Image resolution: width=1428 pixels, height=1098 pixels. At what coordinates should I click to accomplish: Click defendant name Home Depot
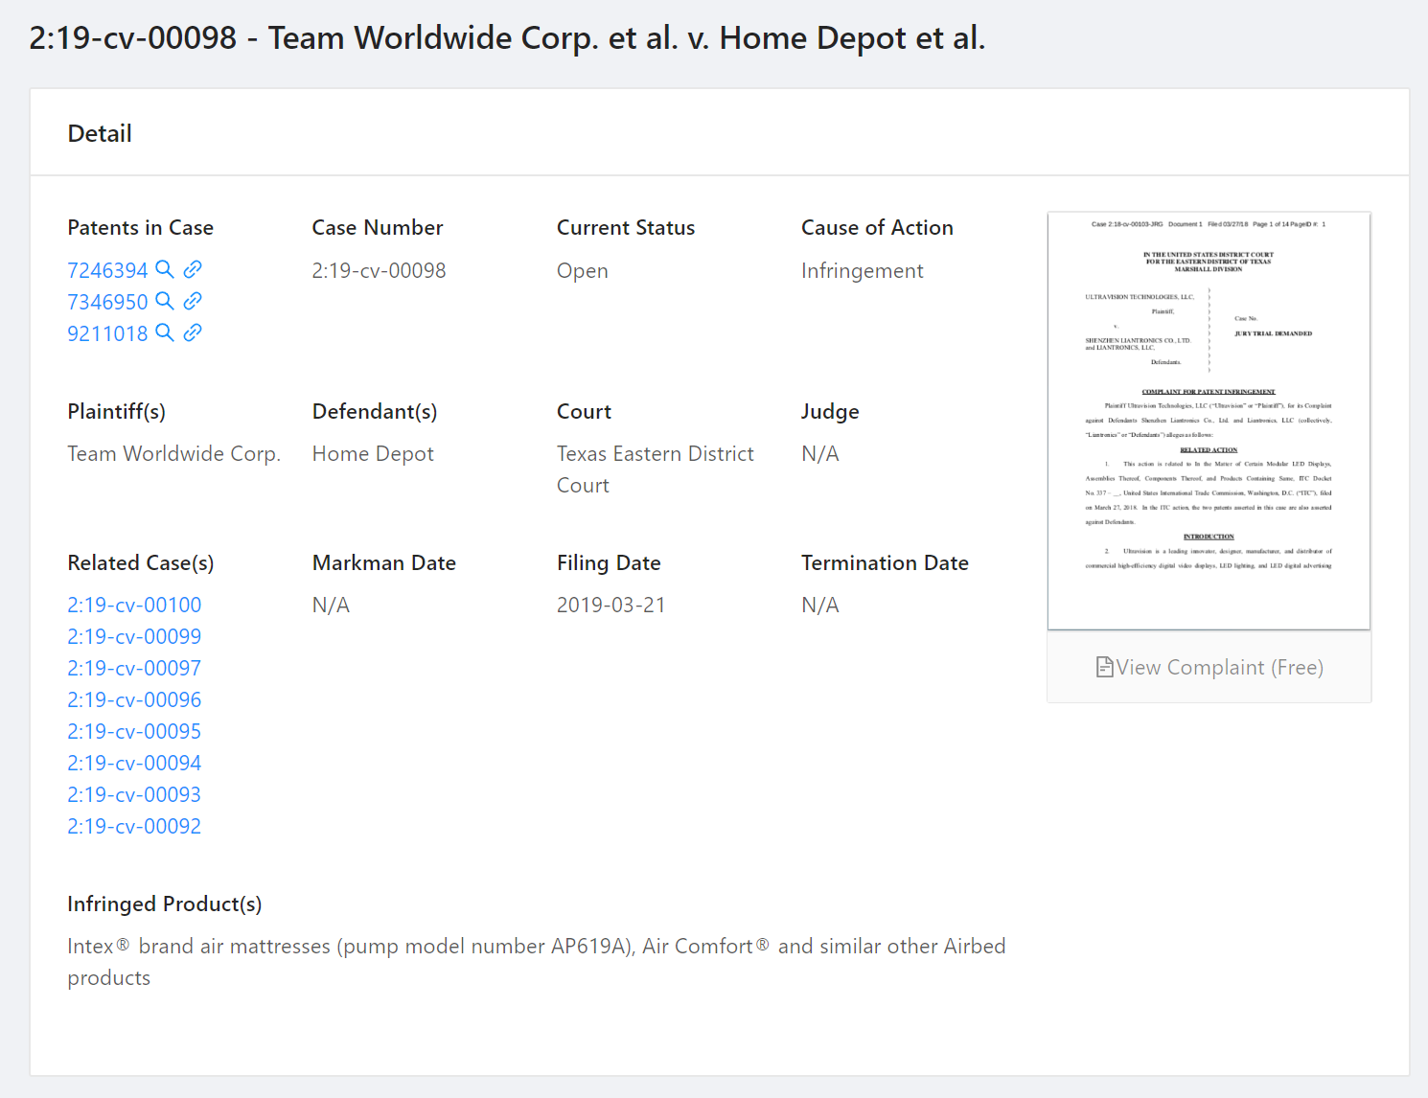[x=373, y=454]
